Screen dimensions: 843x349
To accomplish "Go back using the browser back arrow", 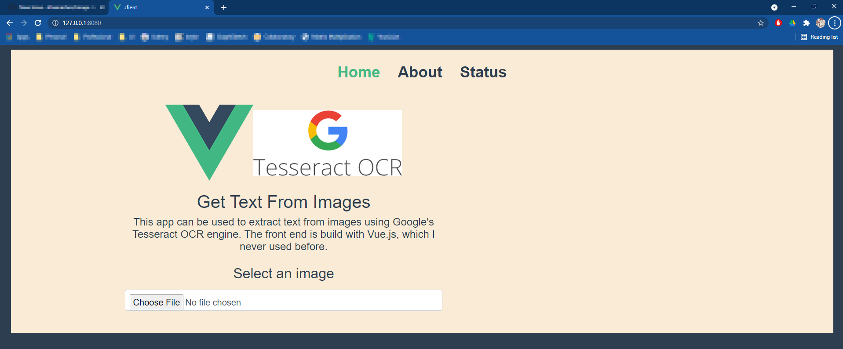I will [10, 23].
